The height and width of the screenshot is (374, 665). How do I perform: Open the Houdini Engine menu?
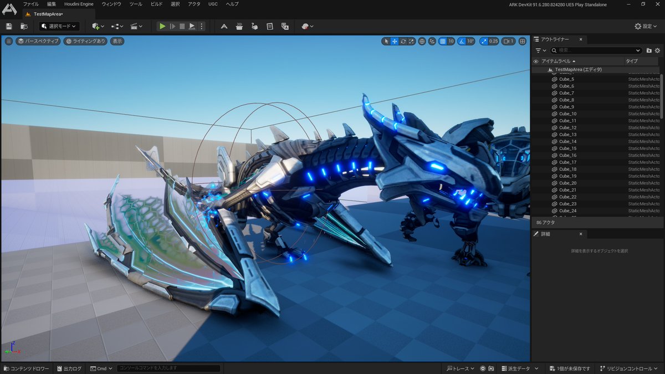coord(79,4)
